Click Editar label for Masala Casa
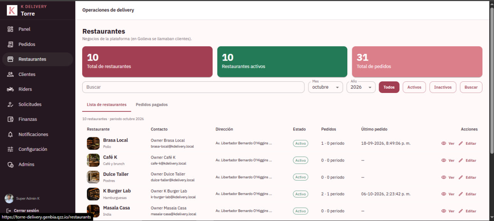 [x=471, y=211]
